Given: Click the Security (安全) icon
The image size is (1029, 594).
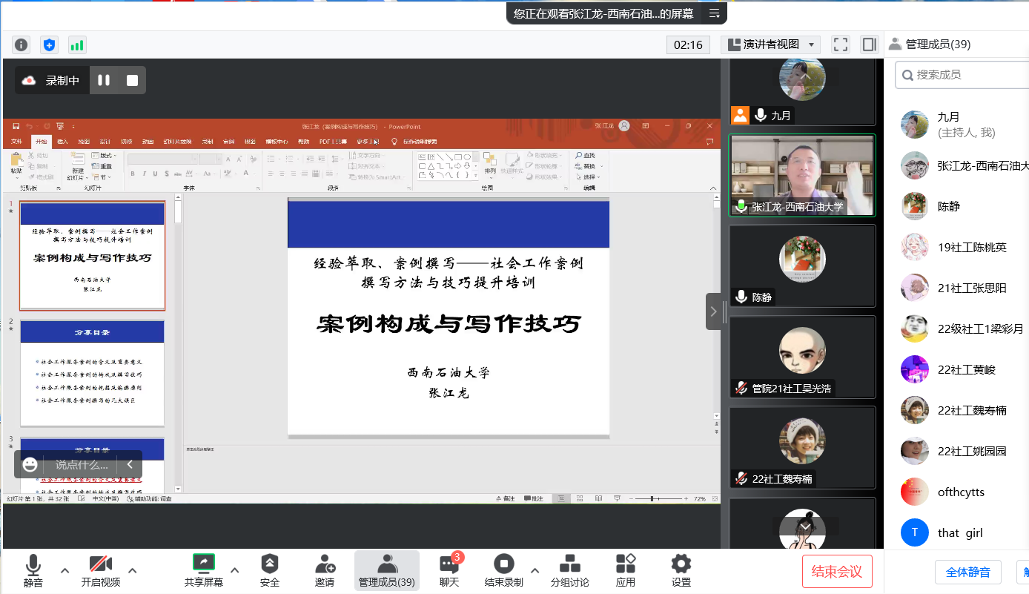Looking at the screenshot, I should tap(270, 570).
